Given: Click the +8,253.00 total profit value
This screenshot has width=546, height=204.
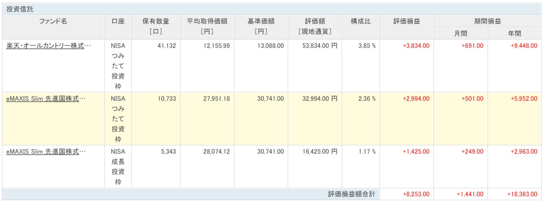Looking at the screenshot, I should 416,194.
